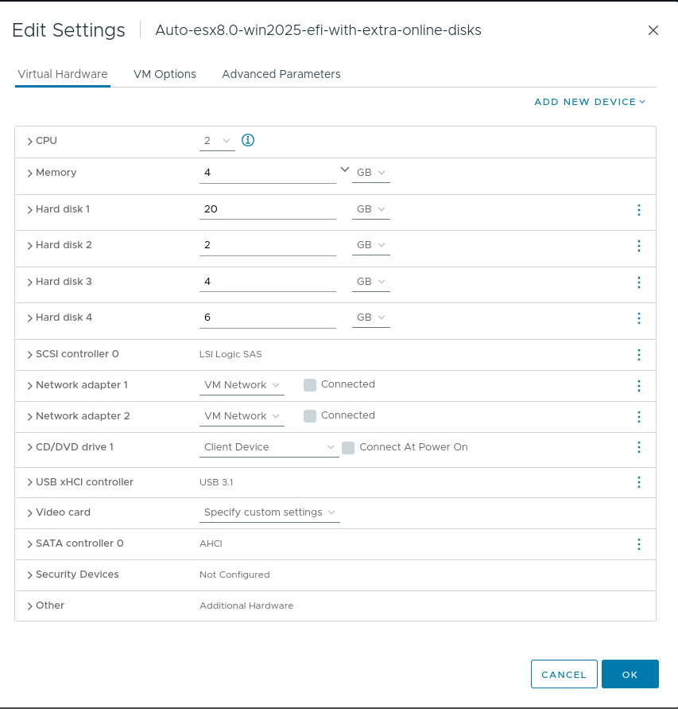Open SATA controller 0 three-dot menu
Viewport: 678px width, 709px height.
coord(639,544)
